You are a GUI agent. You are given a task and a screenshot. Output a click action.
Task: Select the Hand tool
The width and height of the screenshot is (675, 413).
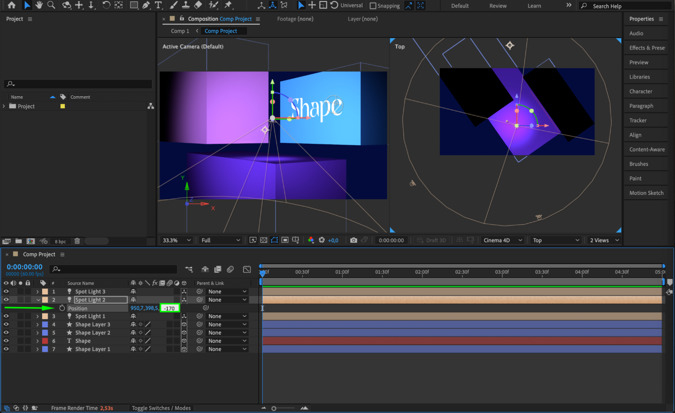(x=39, y=5)
